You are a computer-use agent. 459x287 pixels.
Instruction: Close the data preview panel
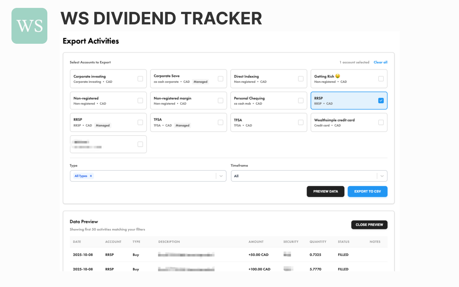pyautogui.click(x=369, y=225)
